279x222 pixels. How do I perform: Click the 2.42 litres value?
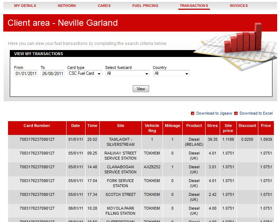(x=213, y=194)
